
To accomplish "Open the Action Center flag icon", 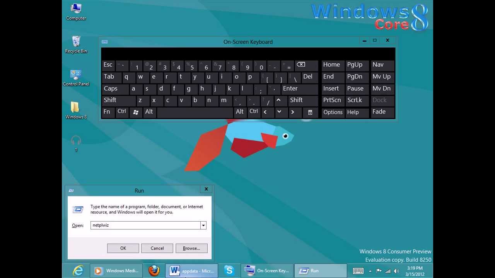I will point(379,271).
